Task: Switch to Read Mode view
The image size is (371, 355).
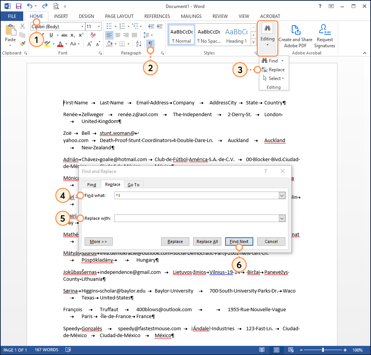Action: tap(262, 350)
